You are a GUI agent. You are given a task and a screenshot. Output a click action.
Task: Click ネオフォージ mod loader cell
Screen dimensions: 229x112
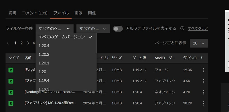[165, 92]
